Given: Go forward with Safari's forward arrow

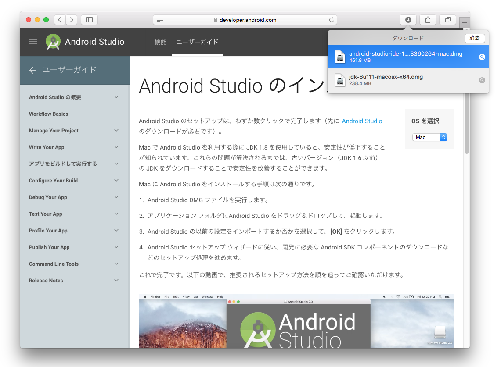Looking at the screenshot, I should click(72, 20).
